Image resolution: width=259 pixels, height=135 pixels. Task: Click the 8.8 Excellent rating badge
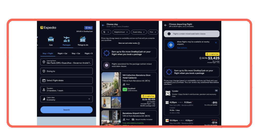click(125, 89)
